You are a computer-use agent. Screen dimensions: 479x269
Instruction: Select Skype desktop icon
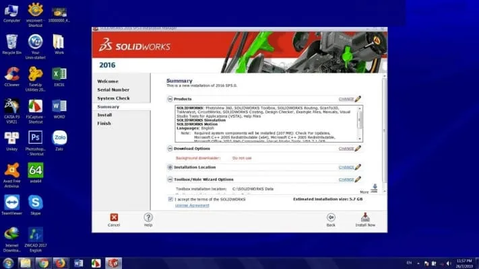click(36, 205)
